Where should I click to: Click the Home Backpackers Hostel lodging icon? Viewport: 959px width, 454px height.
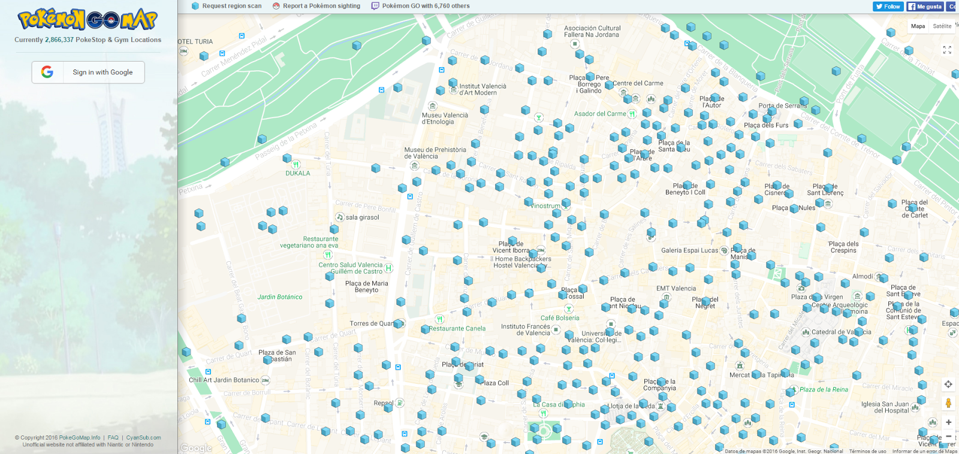click(541, 250)
